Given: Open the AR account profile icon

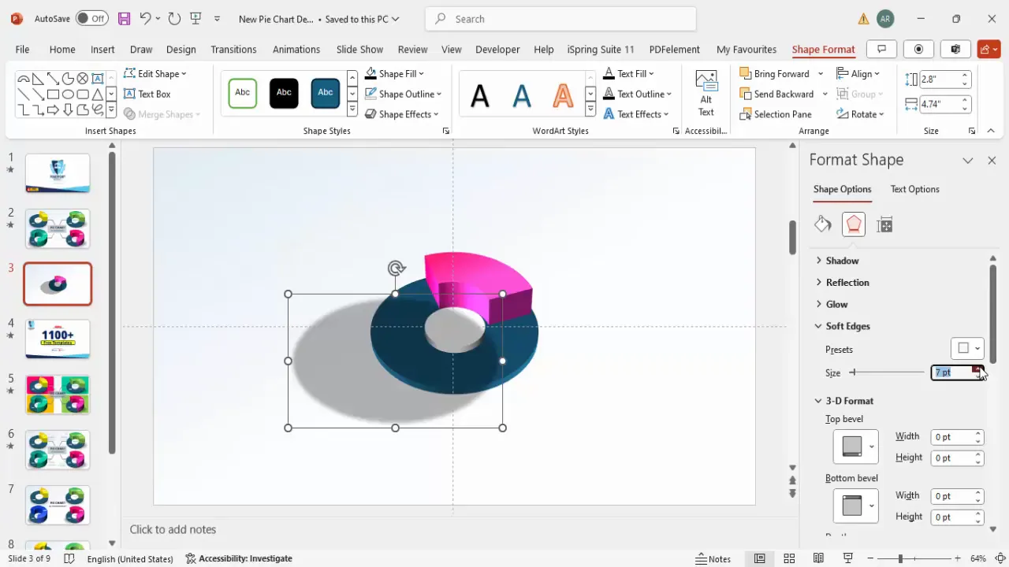Looking at the screenshot, I should point(885,18).
